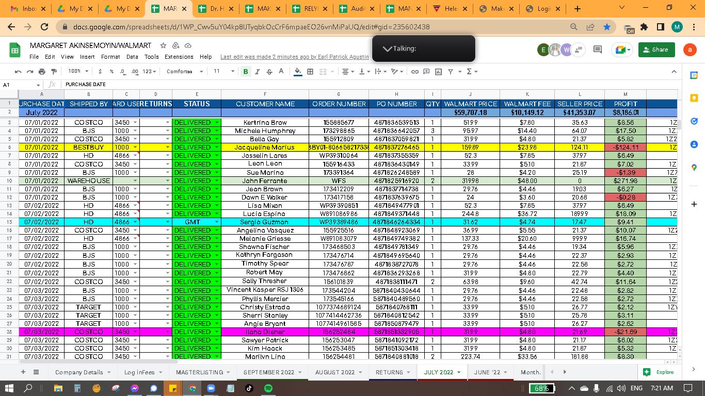Open the Text wrapping tool

(x=380, y=72)
